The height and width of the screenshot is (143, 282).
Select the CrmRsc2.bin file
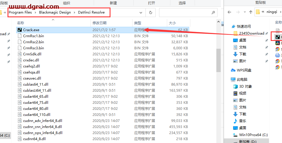[102, 42]
